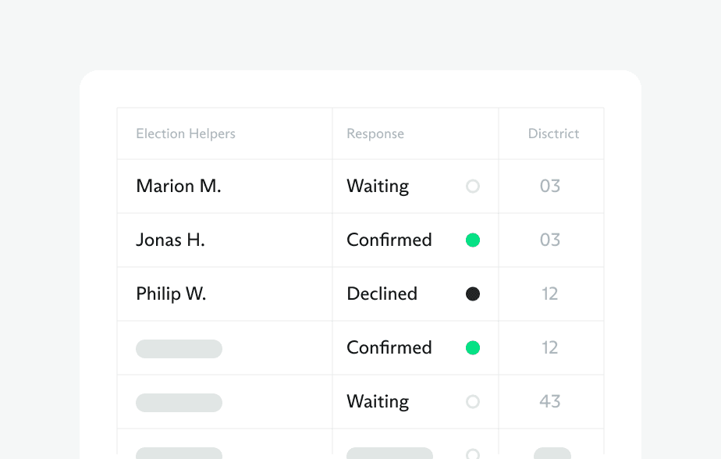Click the Waiting text in district 43 row

378,402
